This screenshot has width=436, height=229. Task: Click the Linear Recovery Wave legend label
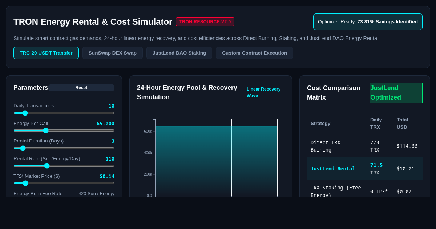pos(264,92)
